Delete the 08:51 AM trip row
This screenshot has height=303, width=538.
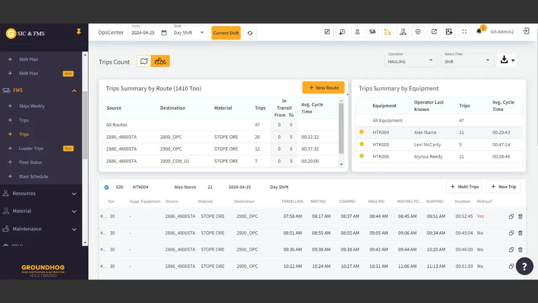coord(520,233)
